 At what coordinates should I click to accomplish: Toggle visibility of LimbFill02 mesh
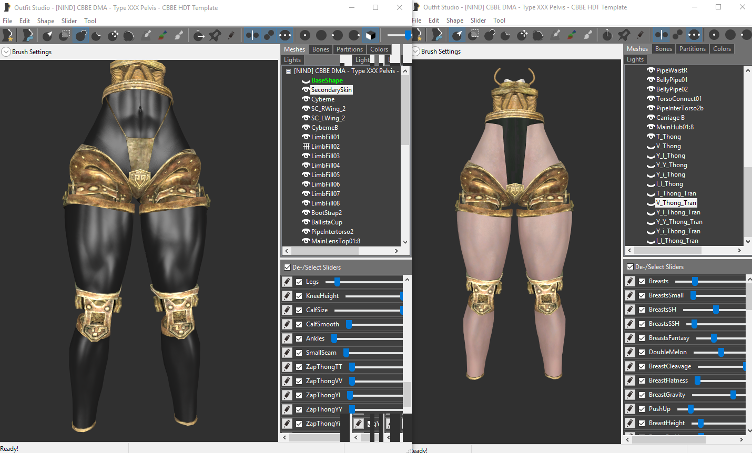coord(306,147)
